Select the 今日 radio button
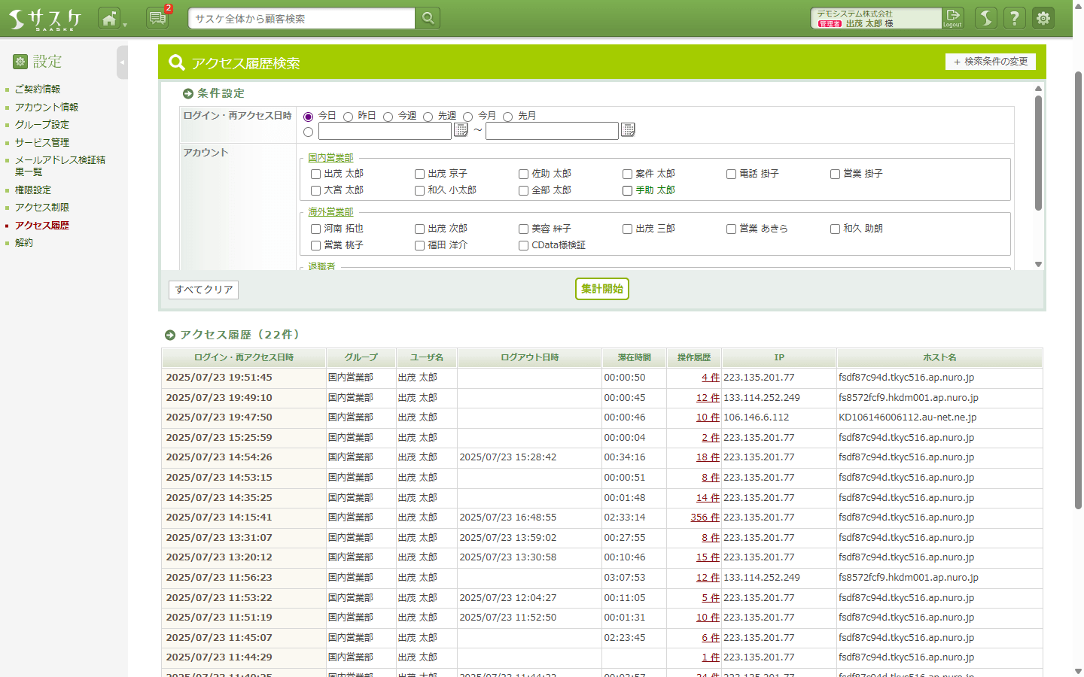1084x677 pixels. (x=308, y=117)
